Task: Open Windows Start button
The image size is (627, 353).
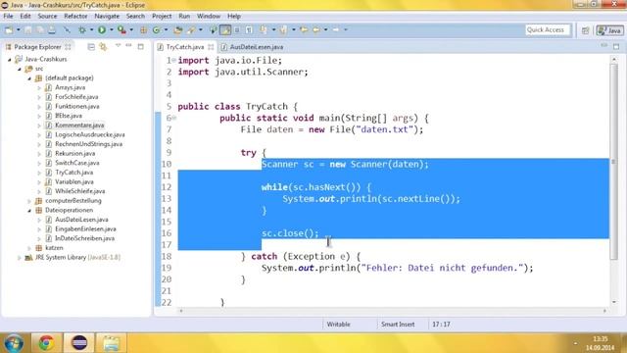Action: 13,343
